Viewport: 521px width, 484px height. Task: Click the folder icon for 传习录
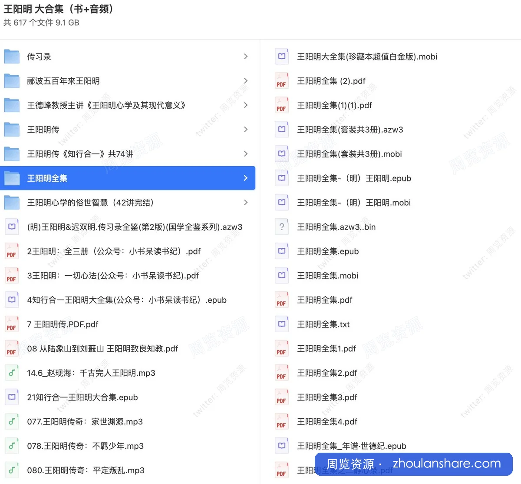pyautogui.click(x=12, y=57)
